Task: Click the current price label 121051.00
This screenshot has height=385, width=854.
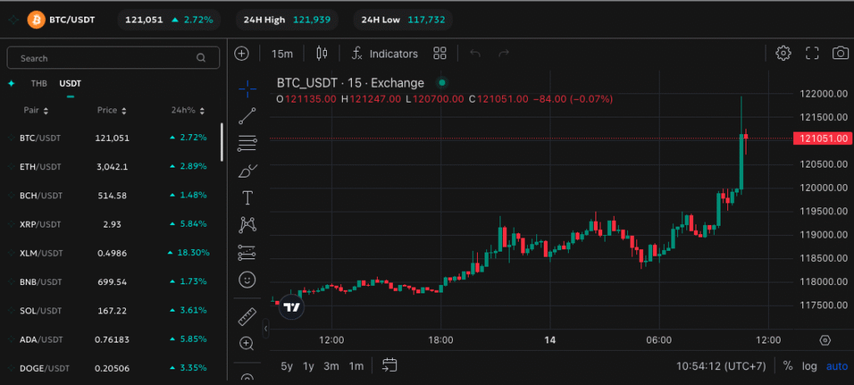Action: pyautogui.click(x=822, y=138)
